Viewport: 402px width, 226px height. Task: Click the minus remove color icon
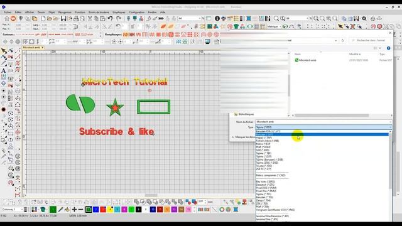(80, 209)
